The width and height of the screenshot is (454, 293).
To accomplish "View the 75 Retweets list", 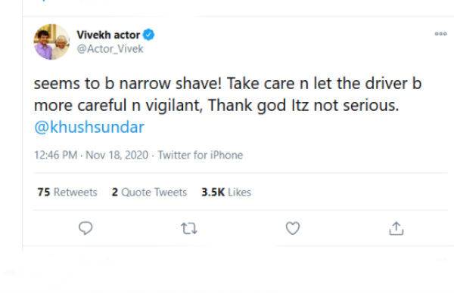I will (67, 192).
